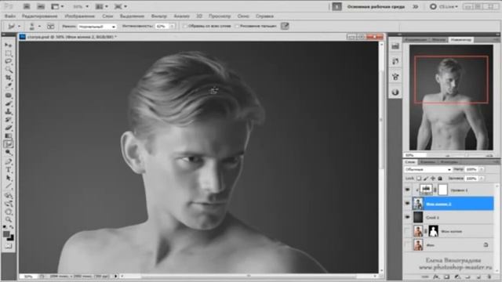Screen dimensions: 502x282
Task: Click the Delete layer trash icon
Action: [489, 277]
